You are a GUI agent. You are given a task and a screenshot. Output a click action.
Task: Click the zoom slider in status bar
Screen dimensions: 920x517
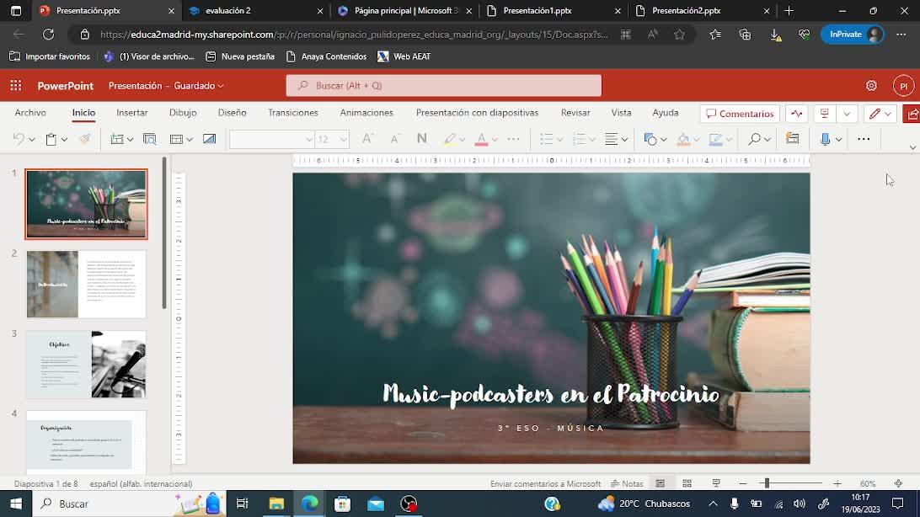pyautogui.click(x=765, y=483)
